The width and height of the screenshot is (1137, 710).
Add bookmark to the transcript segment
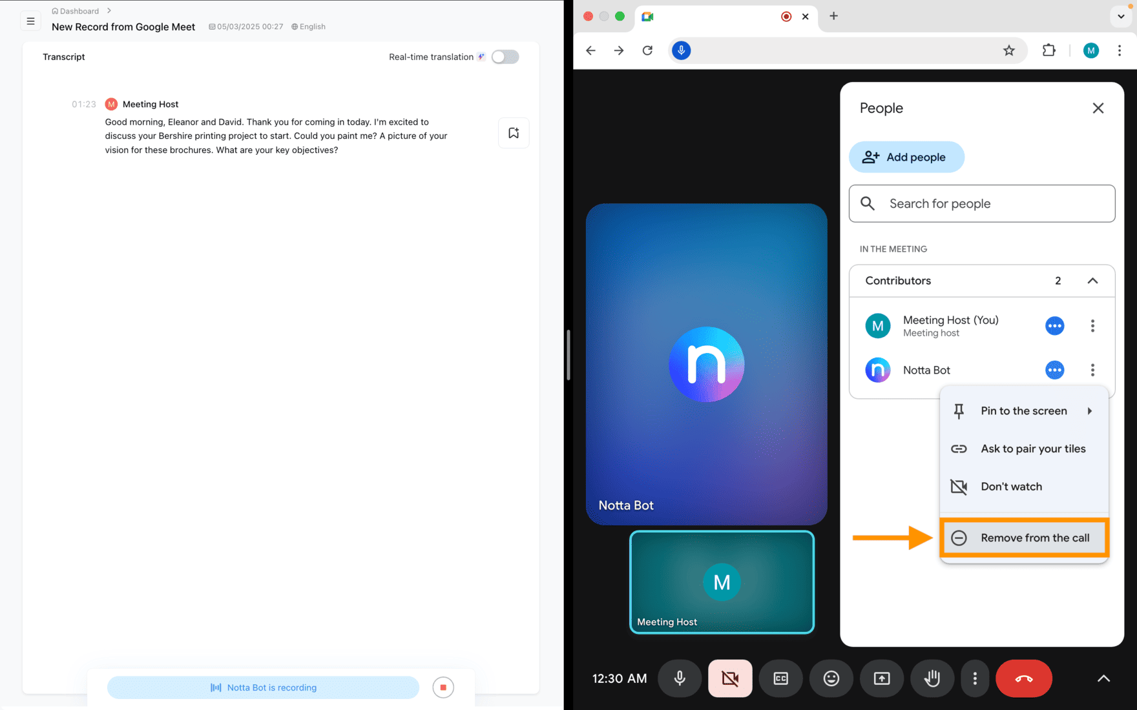coord(514,133)
